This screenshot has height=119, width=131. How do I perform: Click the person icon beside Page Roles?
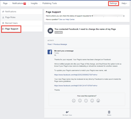click(3, 17)
